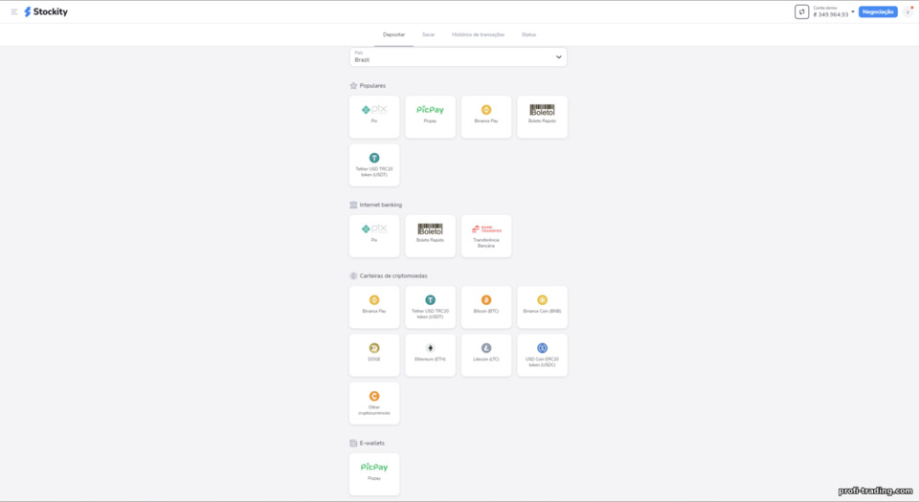The height and width of the screenshot is (502, 919).
Task: Open the hamburger menu next to Stockity
Action: tap(14, 11)
